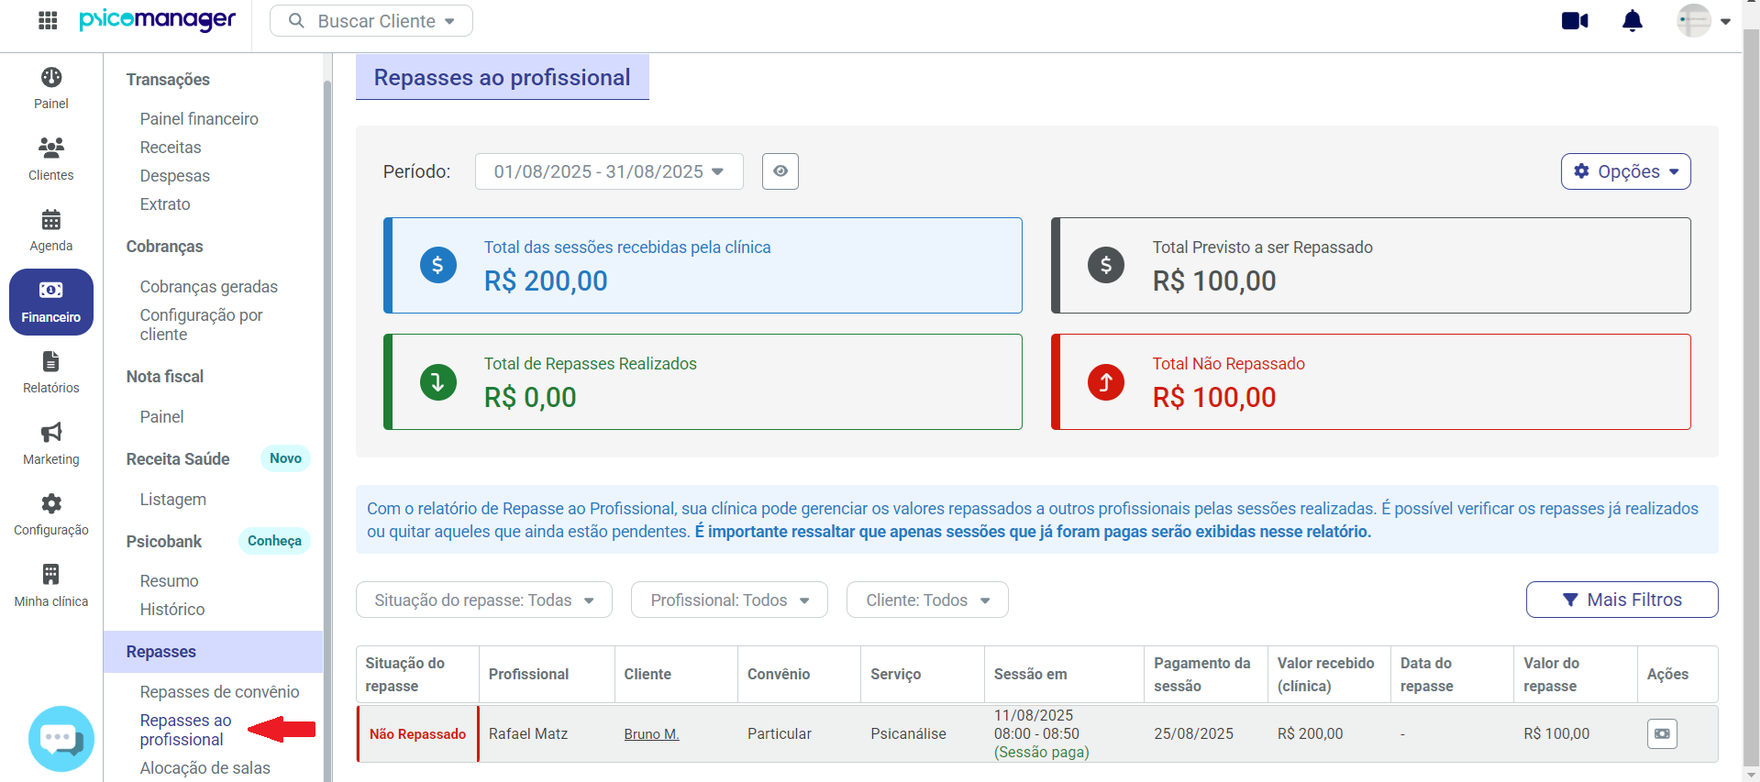Click the Não Repassado status cell
1760x782 pixels.
pyautogui.click(x=417, y=733)
